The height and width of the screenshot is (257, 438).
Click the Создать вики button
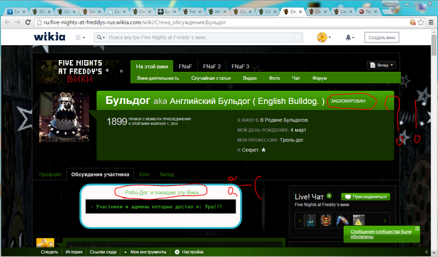382,38
